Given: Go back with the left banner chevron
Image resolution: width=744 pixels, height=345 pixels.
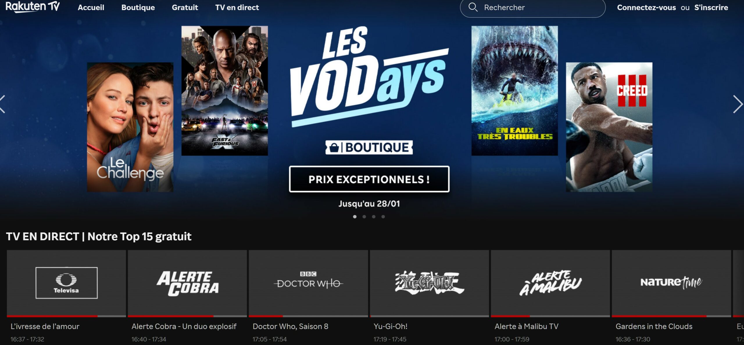Looking at the screenshot, I should coord(3,104).
